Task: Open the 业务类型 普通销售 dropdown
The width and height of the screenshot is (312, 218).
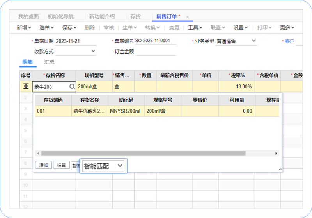Action: [x=254, y=41]
